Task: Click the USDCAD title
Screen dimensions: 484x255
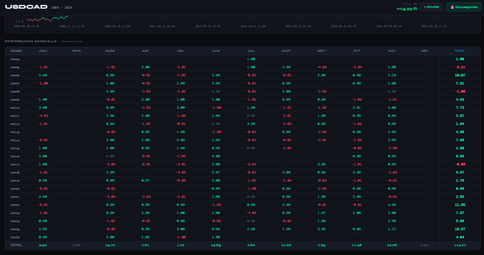Action: coord(26,7)
